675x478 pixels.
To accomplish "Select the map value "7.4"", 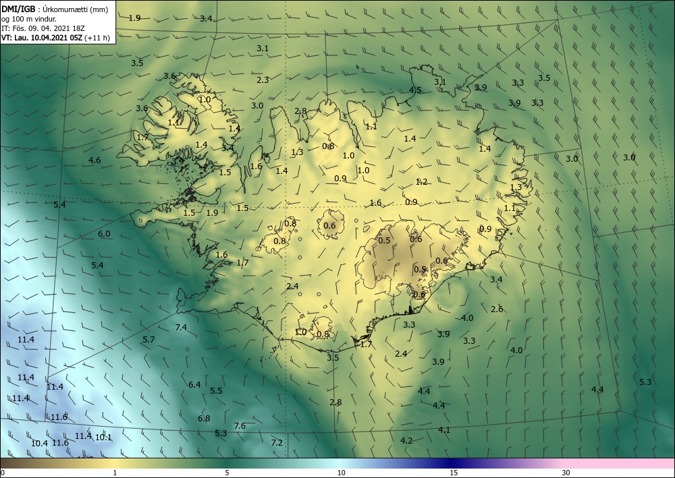I will [x=181, y=328].
